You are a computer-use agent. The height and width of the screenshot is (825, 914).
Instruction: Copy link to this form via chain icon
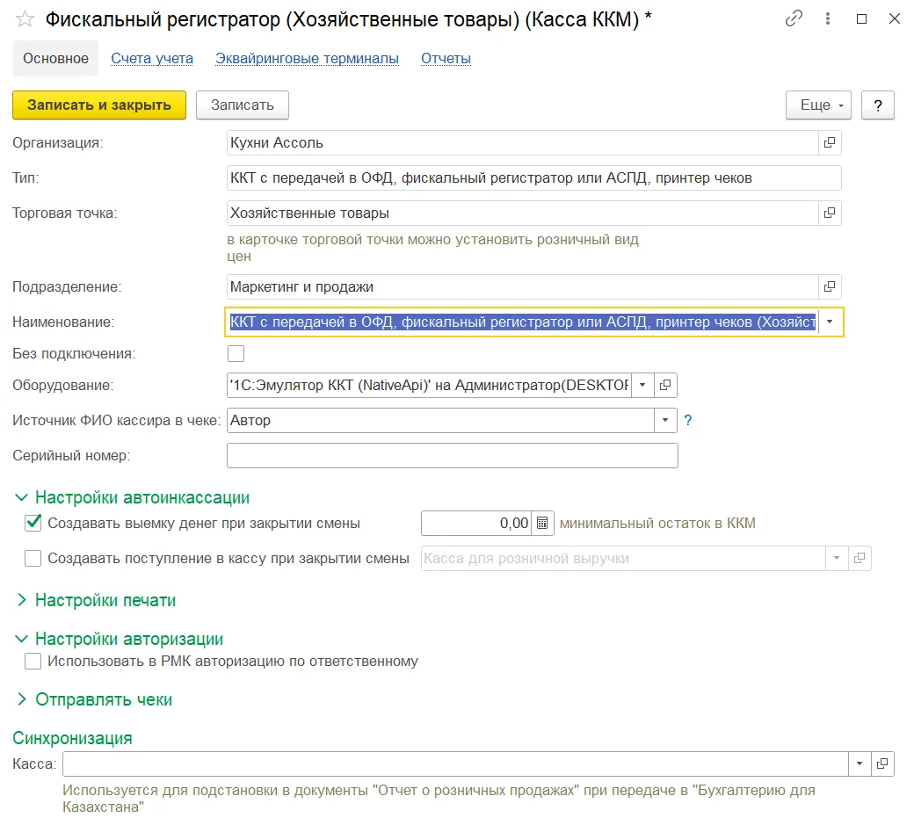(x=794, y=18)
